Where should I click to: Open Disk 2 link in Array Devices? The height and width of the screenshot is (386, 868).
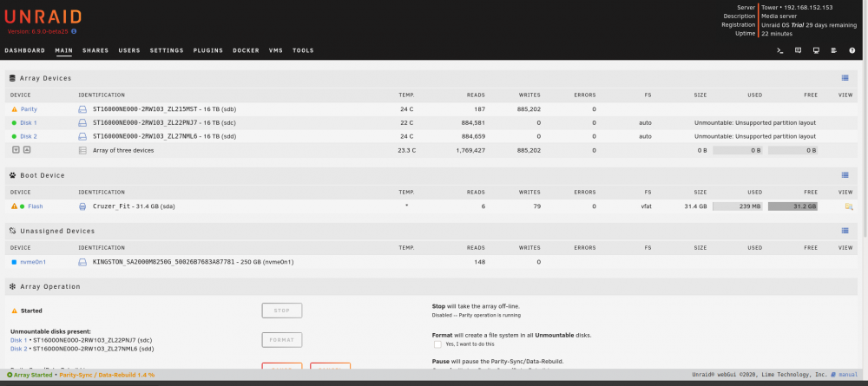(29, 136)
